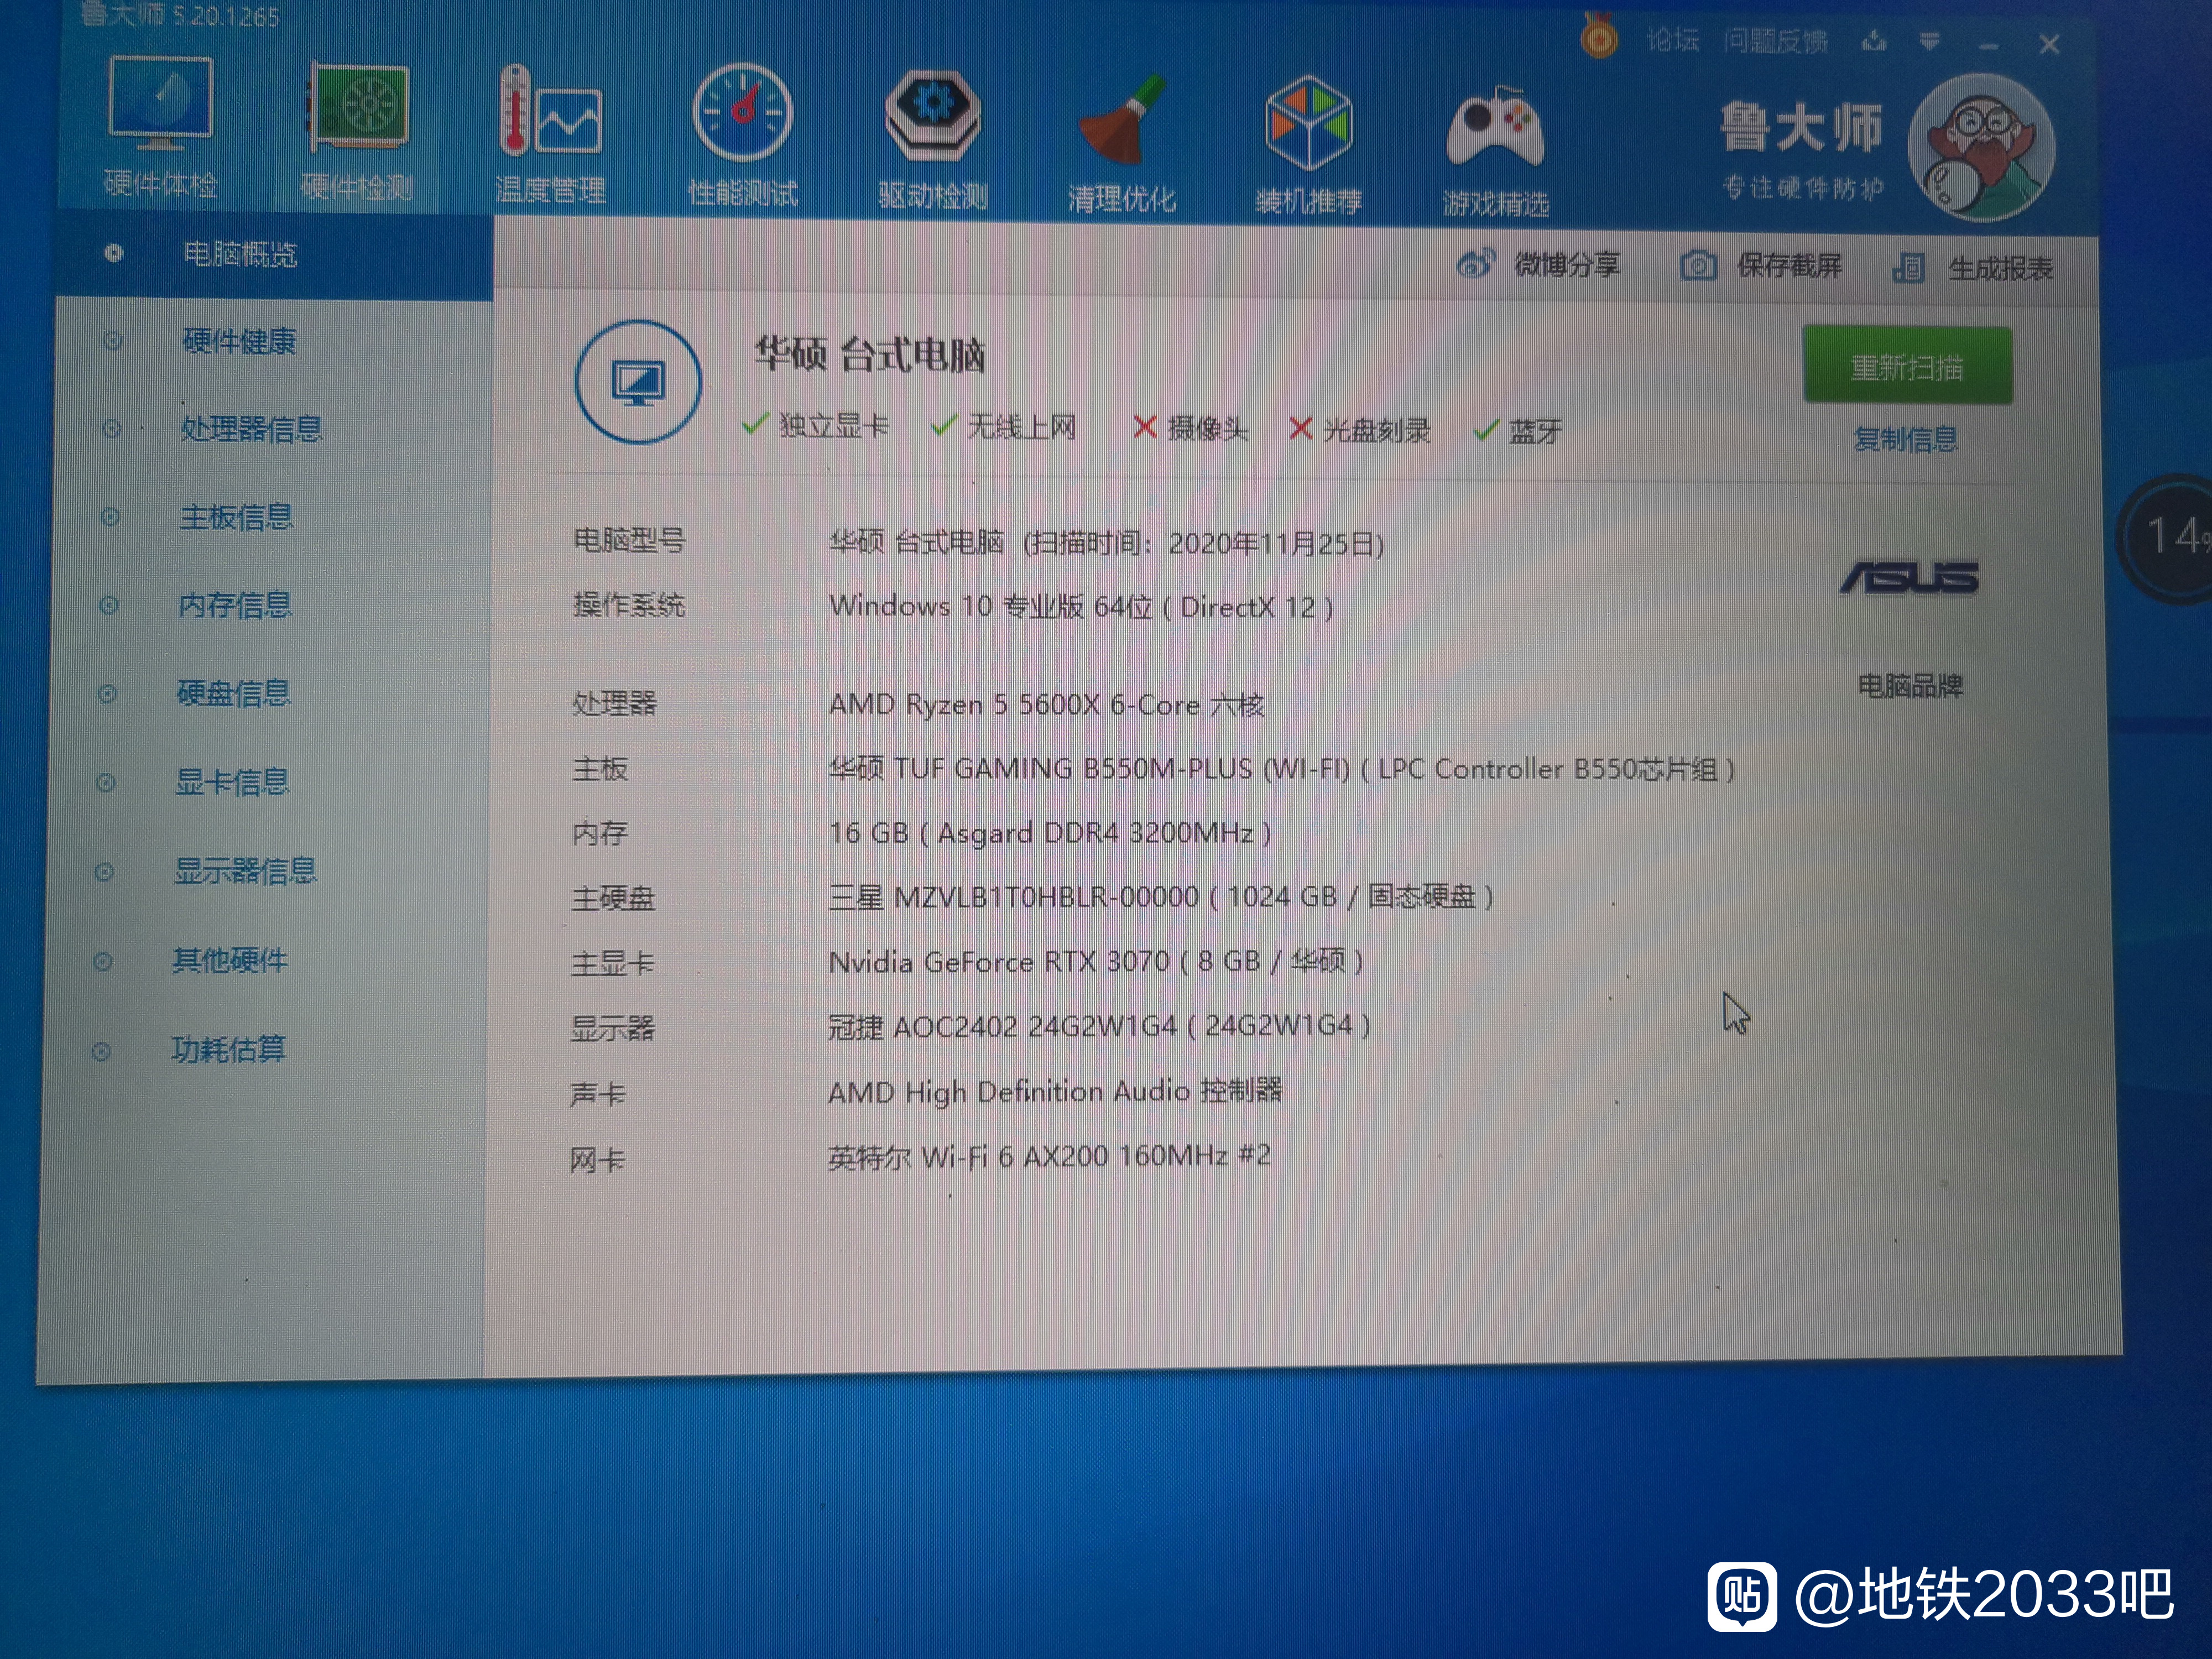Open title bar dropdown menu arrow
The image size is (2212, 1659).
point(1930,42)
